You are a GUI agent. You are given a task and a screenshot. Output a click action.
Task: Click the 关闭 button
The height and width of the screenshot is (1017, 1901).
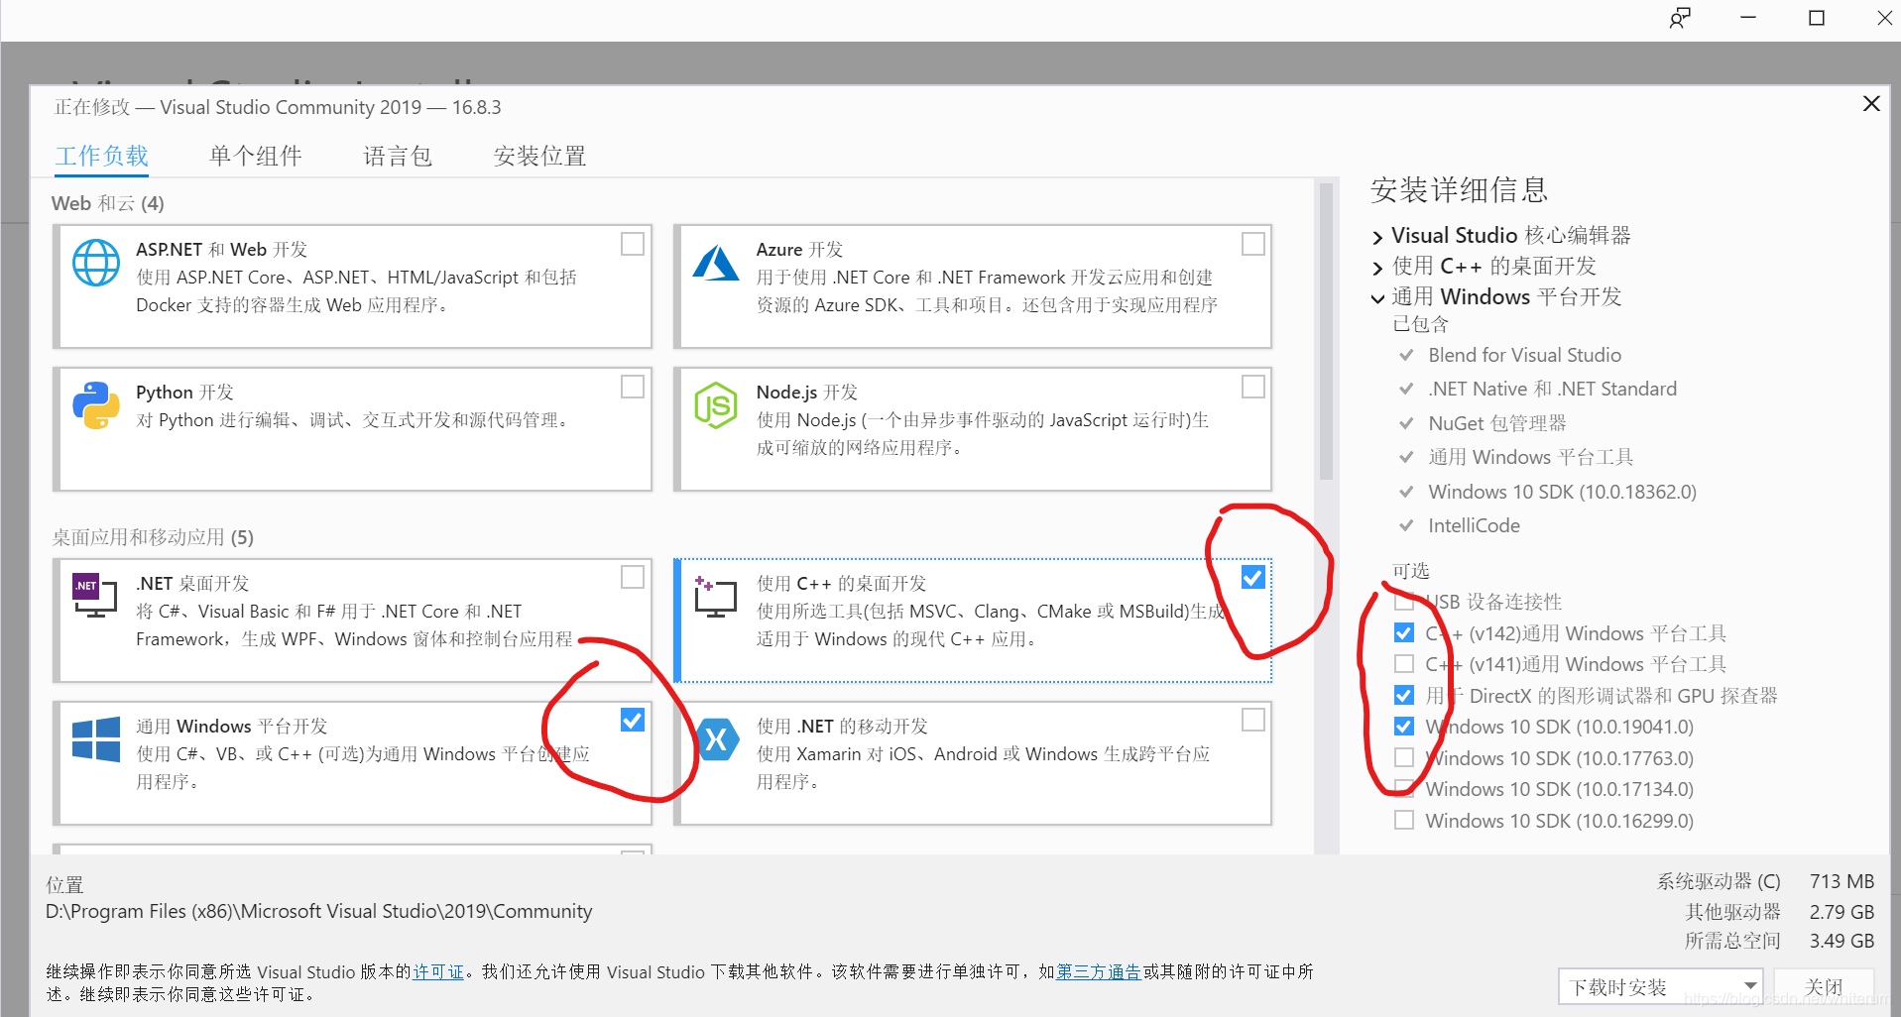coord(1824,987)
